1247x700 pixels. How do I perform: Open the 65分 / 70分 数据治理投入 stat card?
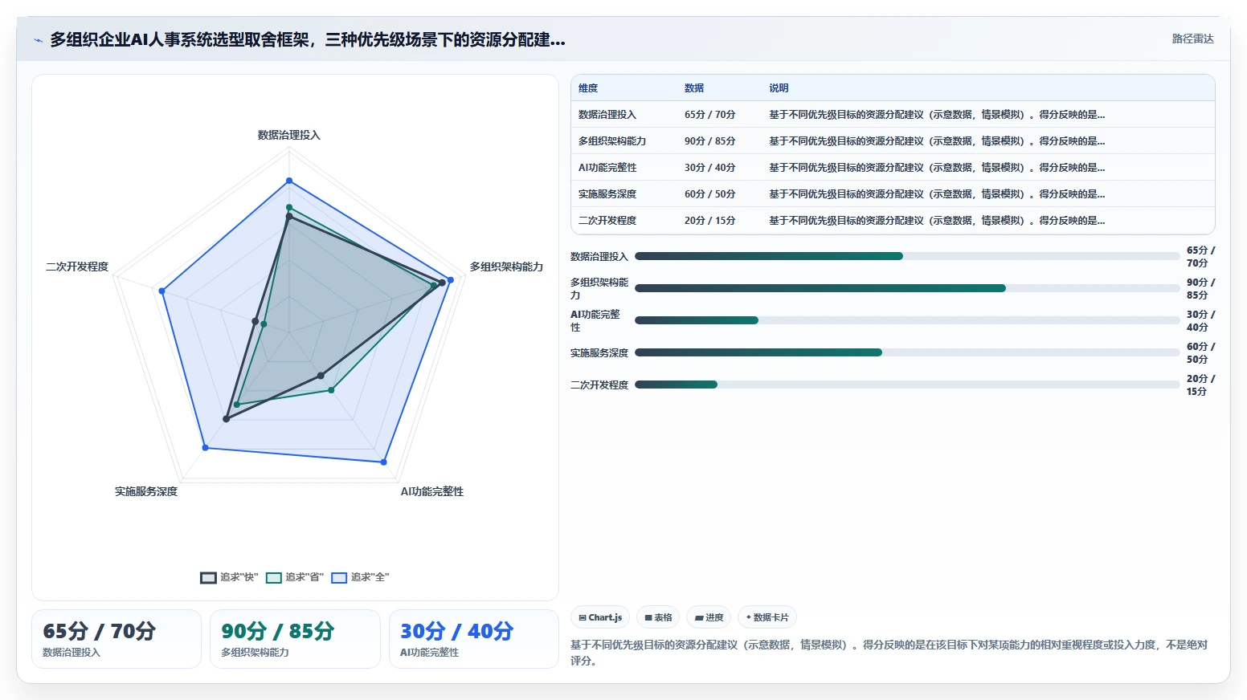[x=117, y=639]
